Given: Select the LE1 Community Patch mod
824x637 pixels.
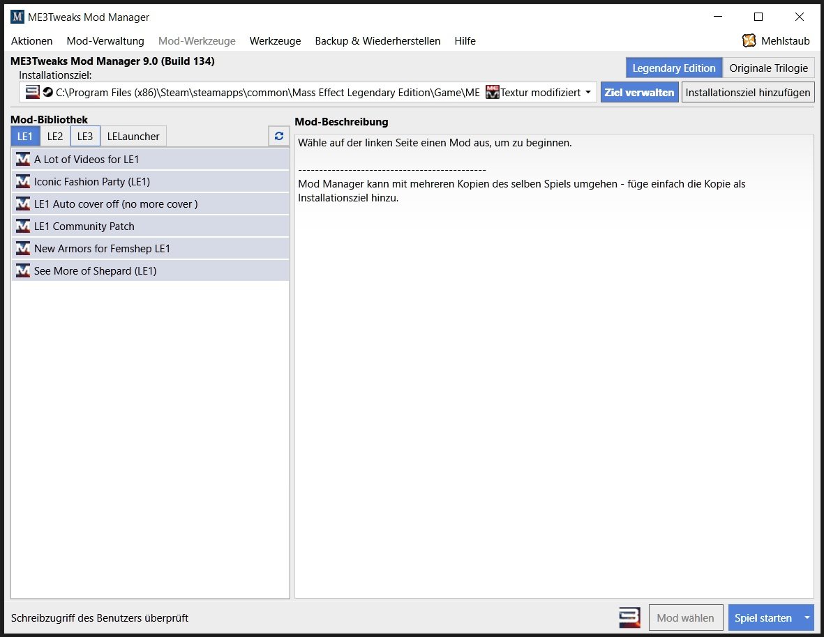Looking at the screenshot, I should 150,226.
